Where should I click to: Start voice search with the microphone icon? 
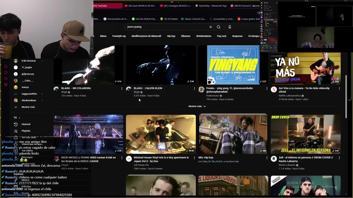click(x=230, y=27)
